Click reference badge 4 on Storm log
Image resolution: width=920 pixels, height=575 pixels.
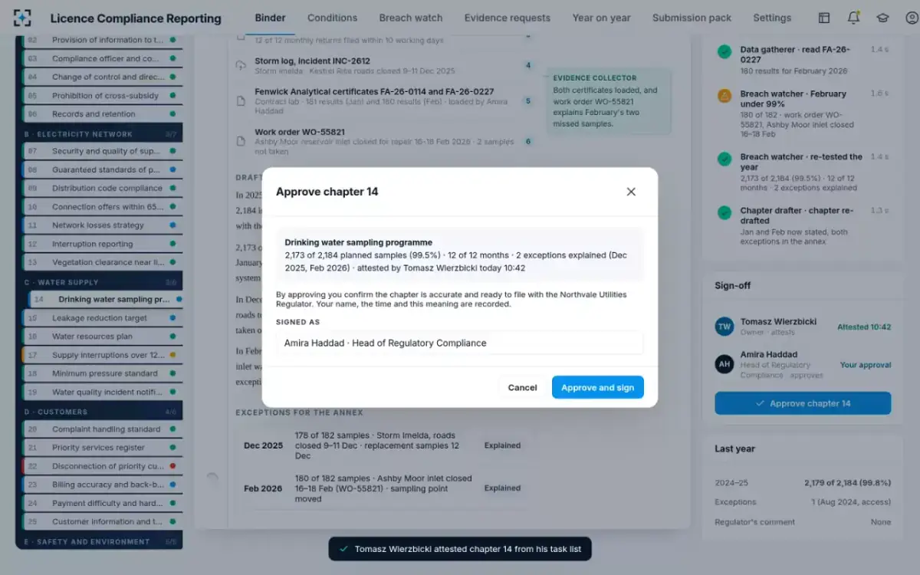[x=527, y=65]
